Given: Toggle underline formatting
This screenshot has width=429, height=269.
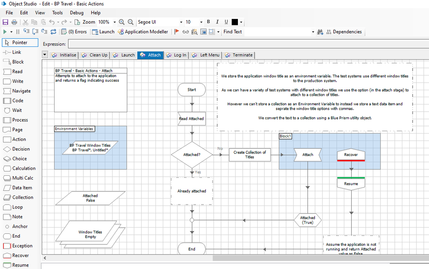Looking at the screenshot, I should click(226, 22).
